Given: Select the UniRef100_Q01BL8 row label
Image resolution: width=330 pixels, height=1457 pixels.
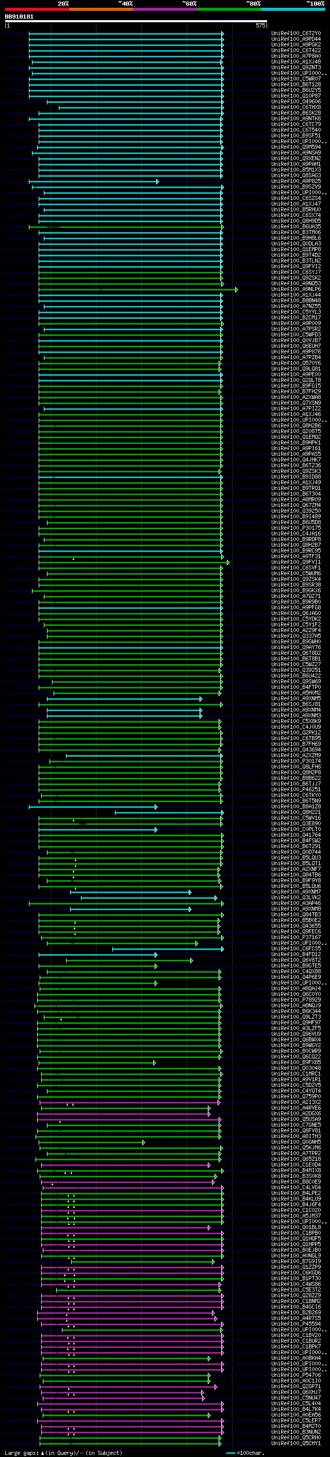Looking at the screenshot, I should click(295, 1228).
